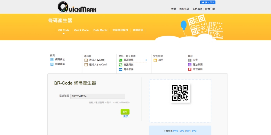Viewport: 271px width, 135px height.
Task: Click the encryption lock icon
Action: coord(155,60)
